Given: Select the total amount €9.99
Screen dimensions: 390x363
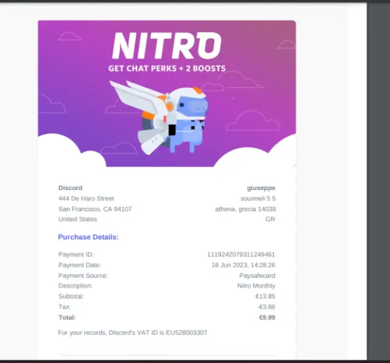Looking at the screenshot, I should tap(267, 317).
